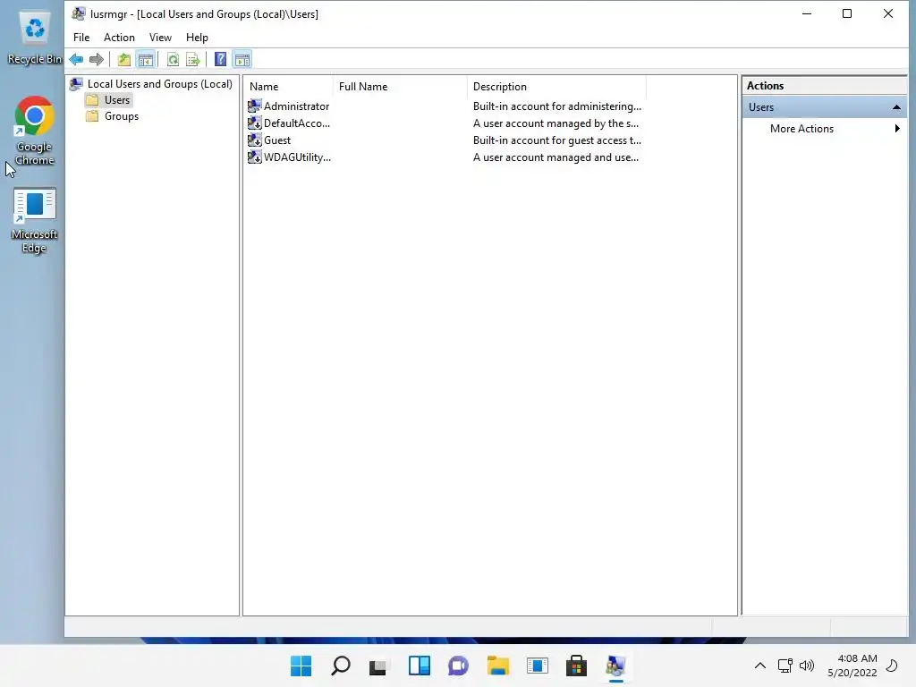
Task: Click More Actions link
Action: click(x=801, y=129)
